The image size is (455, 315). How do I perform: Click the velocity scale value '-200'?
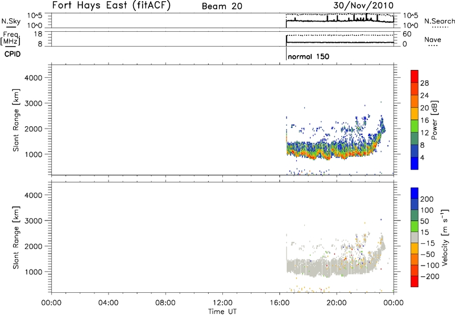(430, 276)
